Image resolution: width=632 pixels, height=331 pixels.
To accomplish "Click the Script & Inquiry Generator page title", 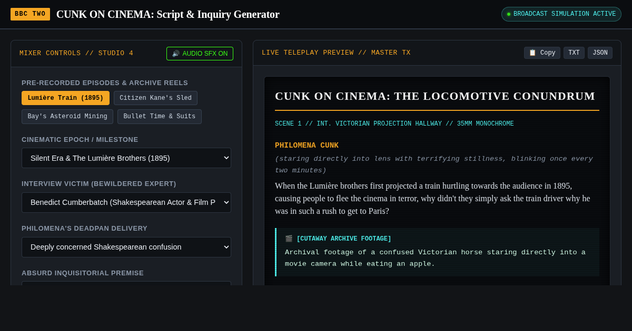I will pos(168,14).
